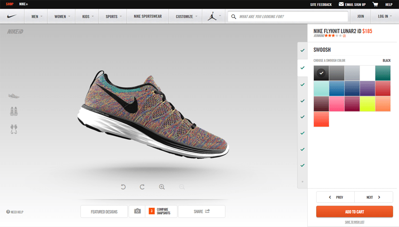Choose the purple swoosh swatch
The image size is (399, 227).
tap(368, 89)
